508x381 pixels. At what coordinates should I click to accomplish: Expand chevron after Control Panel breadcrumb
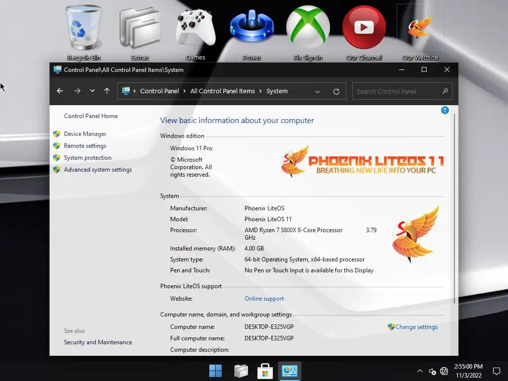[x=185, y=91]
